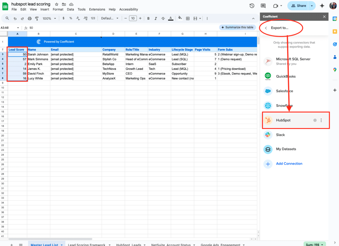Open HubSpot connector options menu
This screenshot has height=246, width=339.
tap(321, 120)
